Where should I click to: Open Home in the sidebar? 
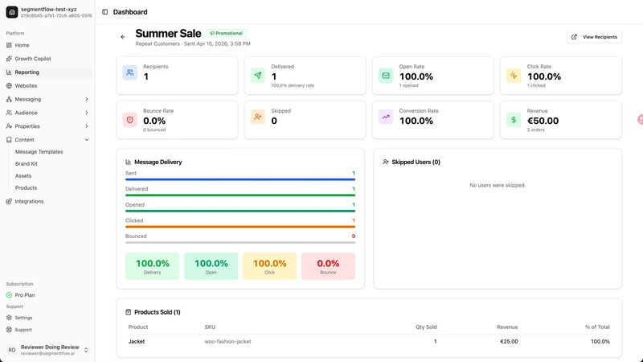point(47,45)
